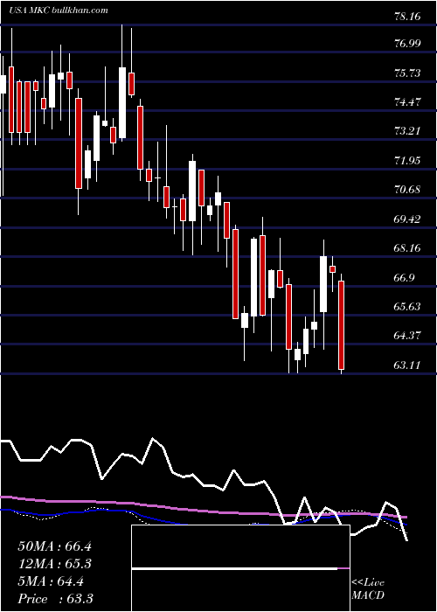Click the 50MA : 66.4 readout
This screenshot has width=437, height=612.
click(54, 546)
